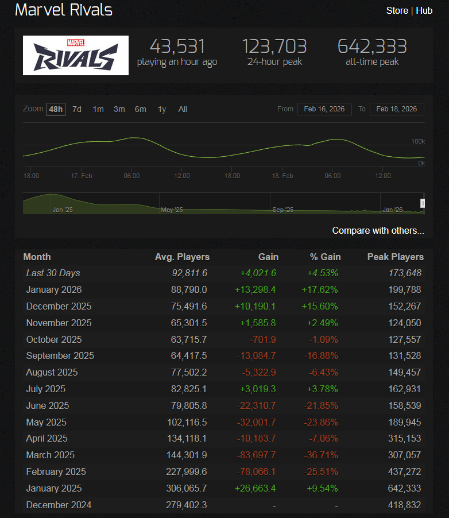The width and height of the screenshot is (449, 518).
Task: Click the Avg. Players column header
Action: pyautogui.click(x=182, y=257)
